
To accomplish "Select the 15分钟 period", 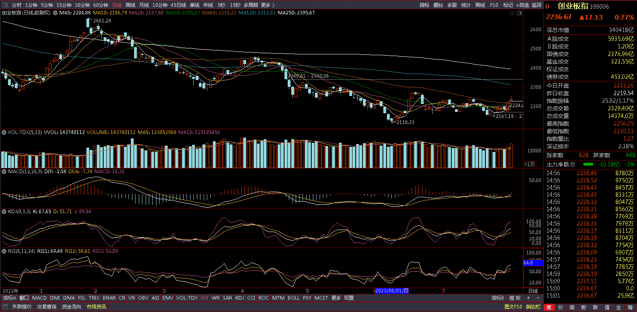I will (64, 5).
